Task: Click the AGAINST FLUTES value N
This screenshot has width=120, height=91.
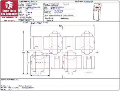Action: click(x=33, y=19)
